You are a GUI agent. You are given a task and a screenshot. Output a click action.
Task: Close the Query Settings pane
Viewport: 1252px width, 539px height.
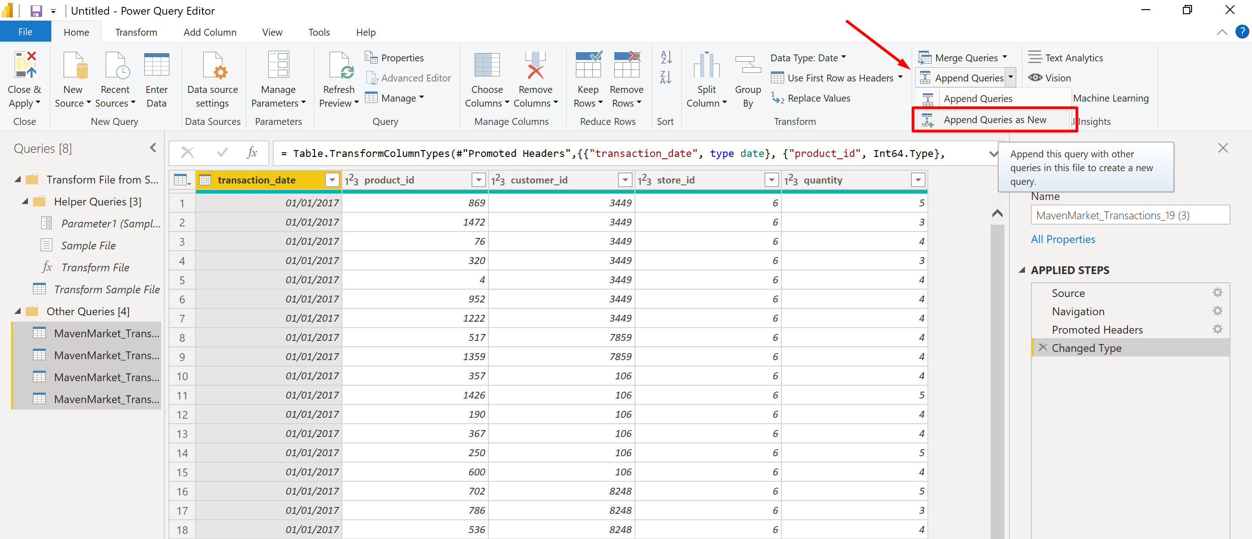click(x=1223, y=148)
